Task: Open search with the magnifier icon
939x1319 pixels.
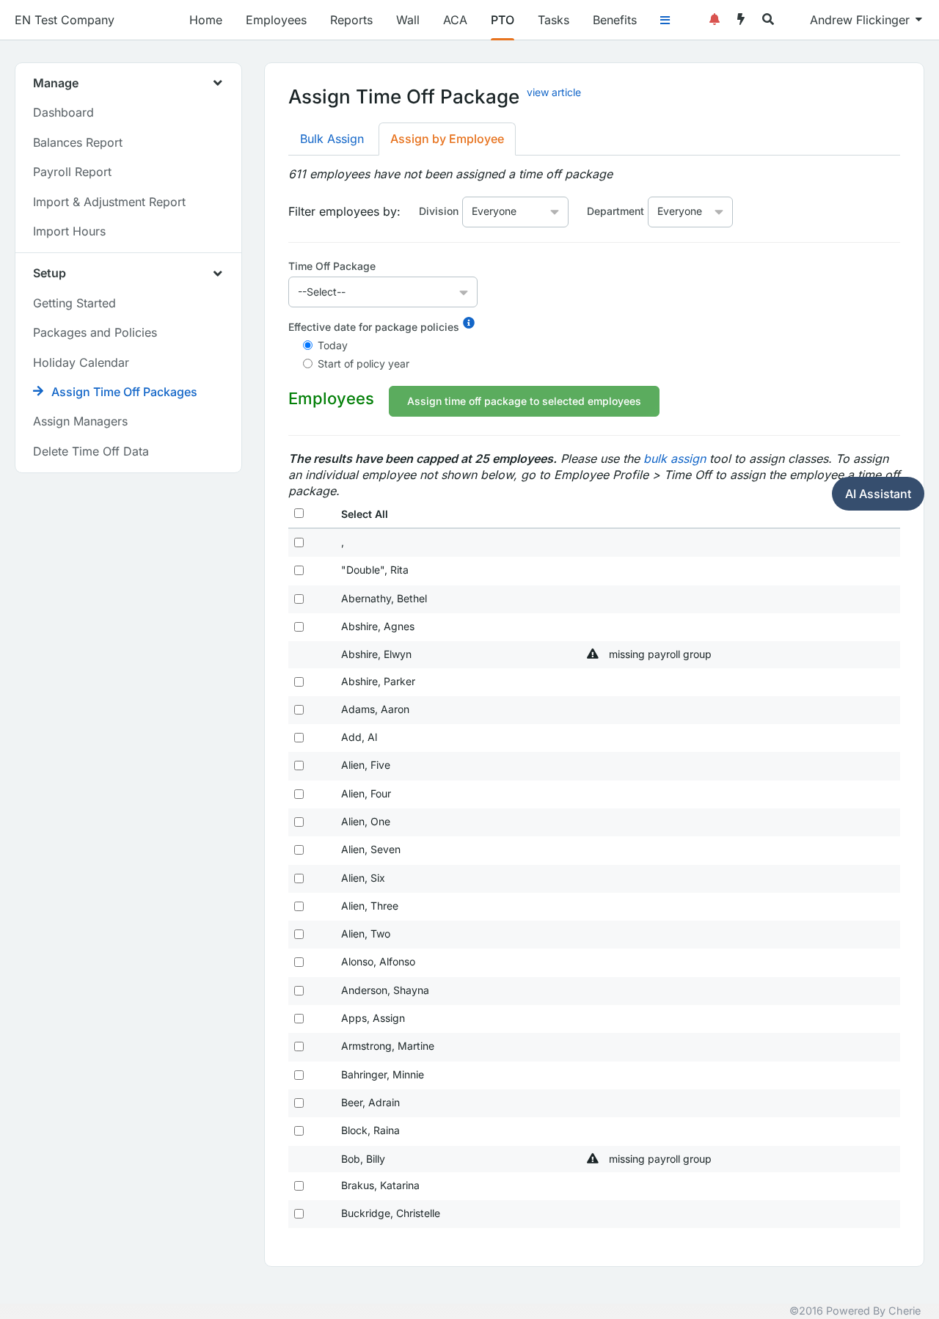Action: point(768,20)
